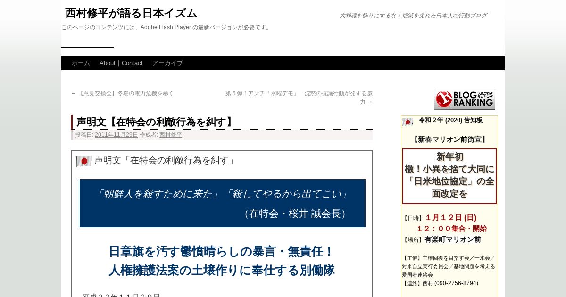Click the heading 声明文「在特会の利敵行為を糾す」 in article
566x297 pixels.
pyautogui.click(x=165, y=160)
